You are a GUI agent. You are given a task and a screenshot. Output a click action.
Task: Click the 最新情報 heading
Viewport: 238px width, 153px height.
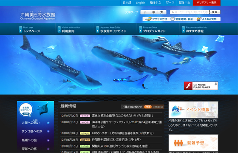point(68,106)
